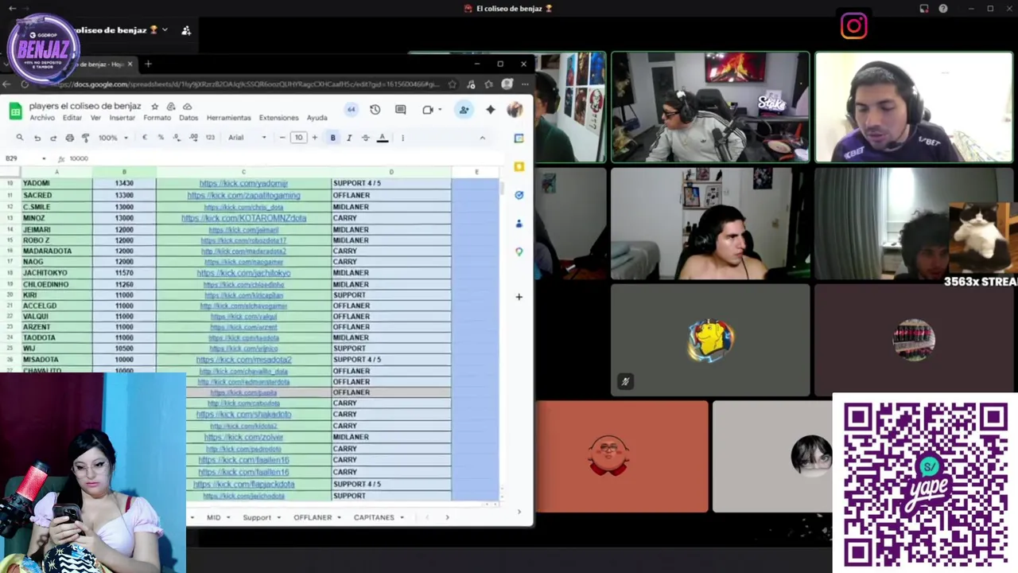Print the spreadsheet
Viewport: 1018px width, 573px height.
point(69,138)
